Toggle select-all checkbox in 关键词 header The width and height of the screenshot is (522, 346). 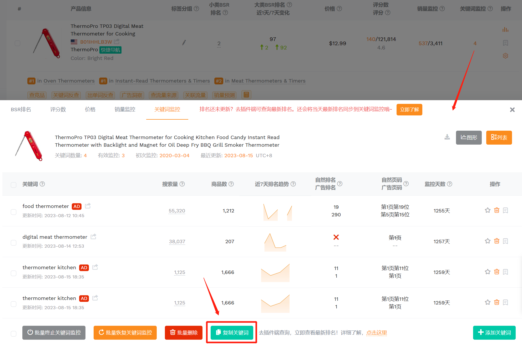coord(13,185)
